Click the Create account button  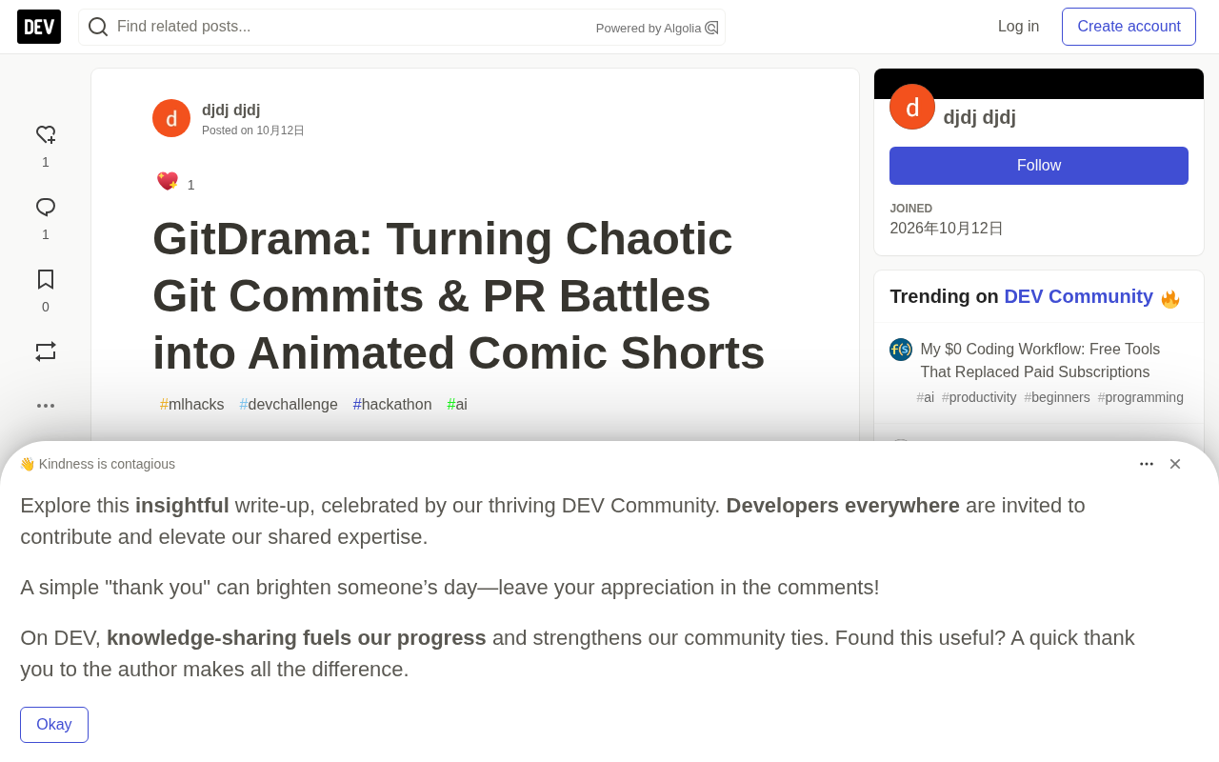click(1129, 27)
